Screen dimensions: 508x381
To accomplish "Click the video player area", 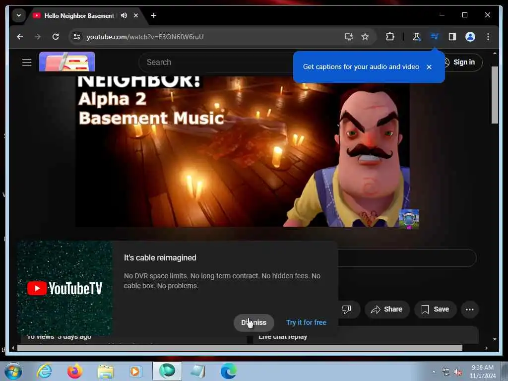I will pos(242,151).
